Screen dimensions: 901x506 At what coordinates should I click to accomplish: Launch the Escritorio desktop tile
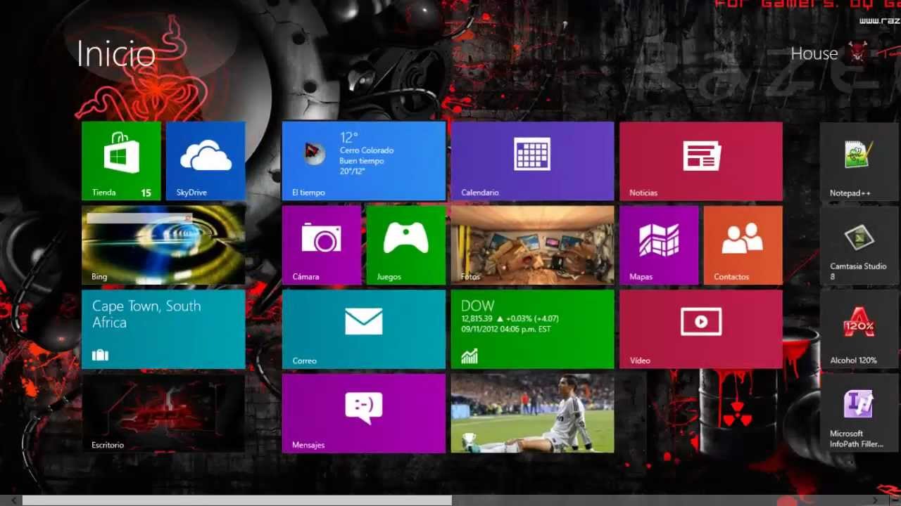[163, 413]
